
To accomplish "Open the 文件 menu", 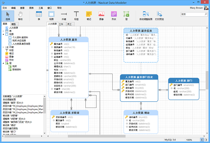I will click(x=4, y=8).
